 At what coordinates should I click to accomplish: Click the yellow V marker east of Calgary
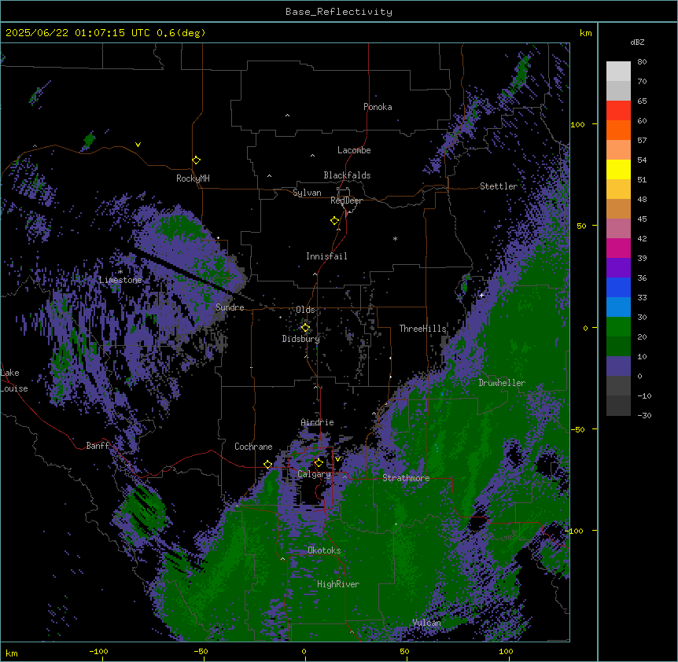click(x=337, y=459)
